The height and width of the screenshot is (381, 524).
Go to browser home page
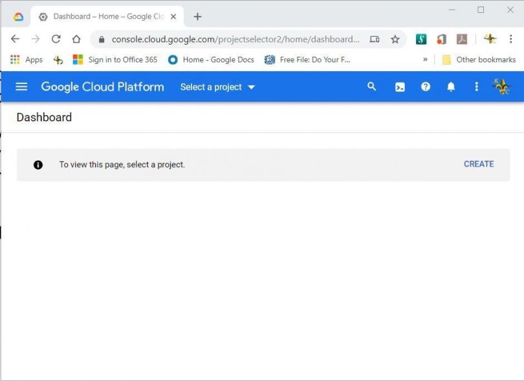pyautogui.click(x=76, y=39)
